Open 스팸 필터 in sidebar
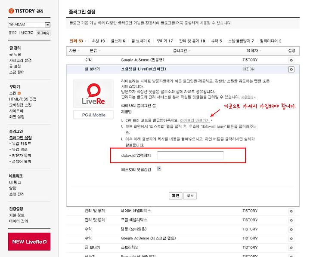Image resolution: width=310 pixels, height=257 pixels. pyautogui.click(x=17, y=72)
